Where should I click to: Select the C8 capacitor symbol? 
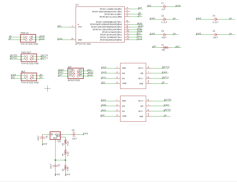(x=74, y=134)
